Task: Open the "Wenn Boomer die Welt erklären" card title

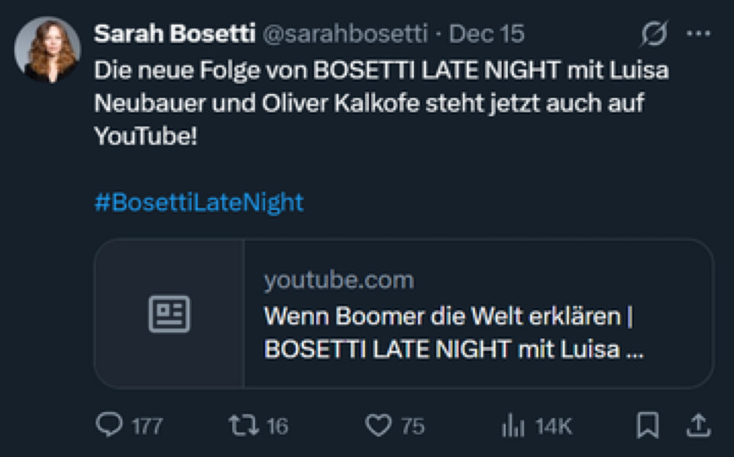Action: [x=449, y=316]
